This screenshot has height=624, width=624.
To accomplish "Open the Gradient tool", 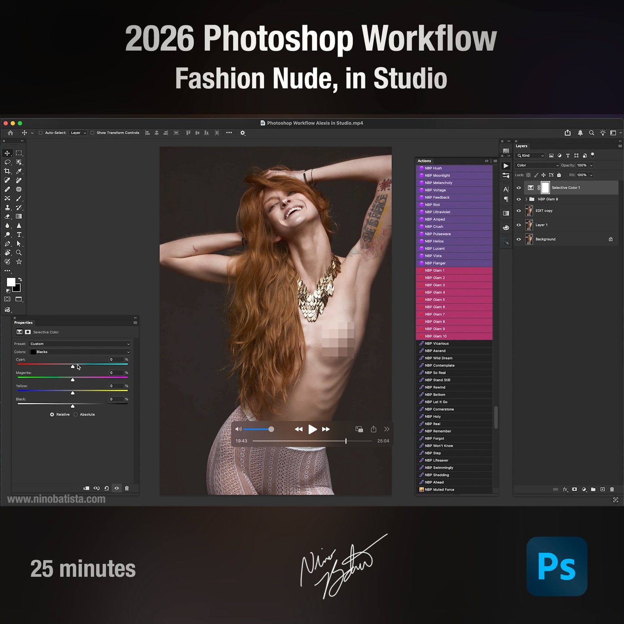I will [x=19, y=217].
